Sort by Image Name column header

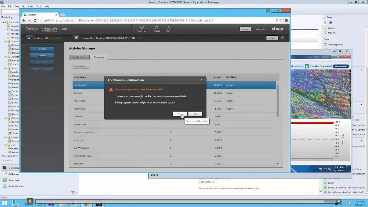point(80,77)
